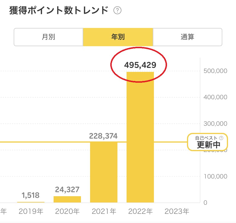Select the 年別 tab
This screenshot has height=223, width=236.
pyautogui.click(x=118, y=37)
